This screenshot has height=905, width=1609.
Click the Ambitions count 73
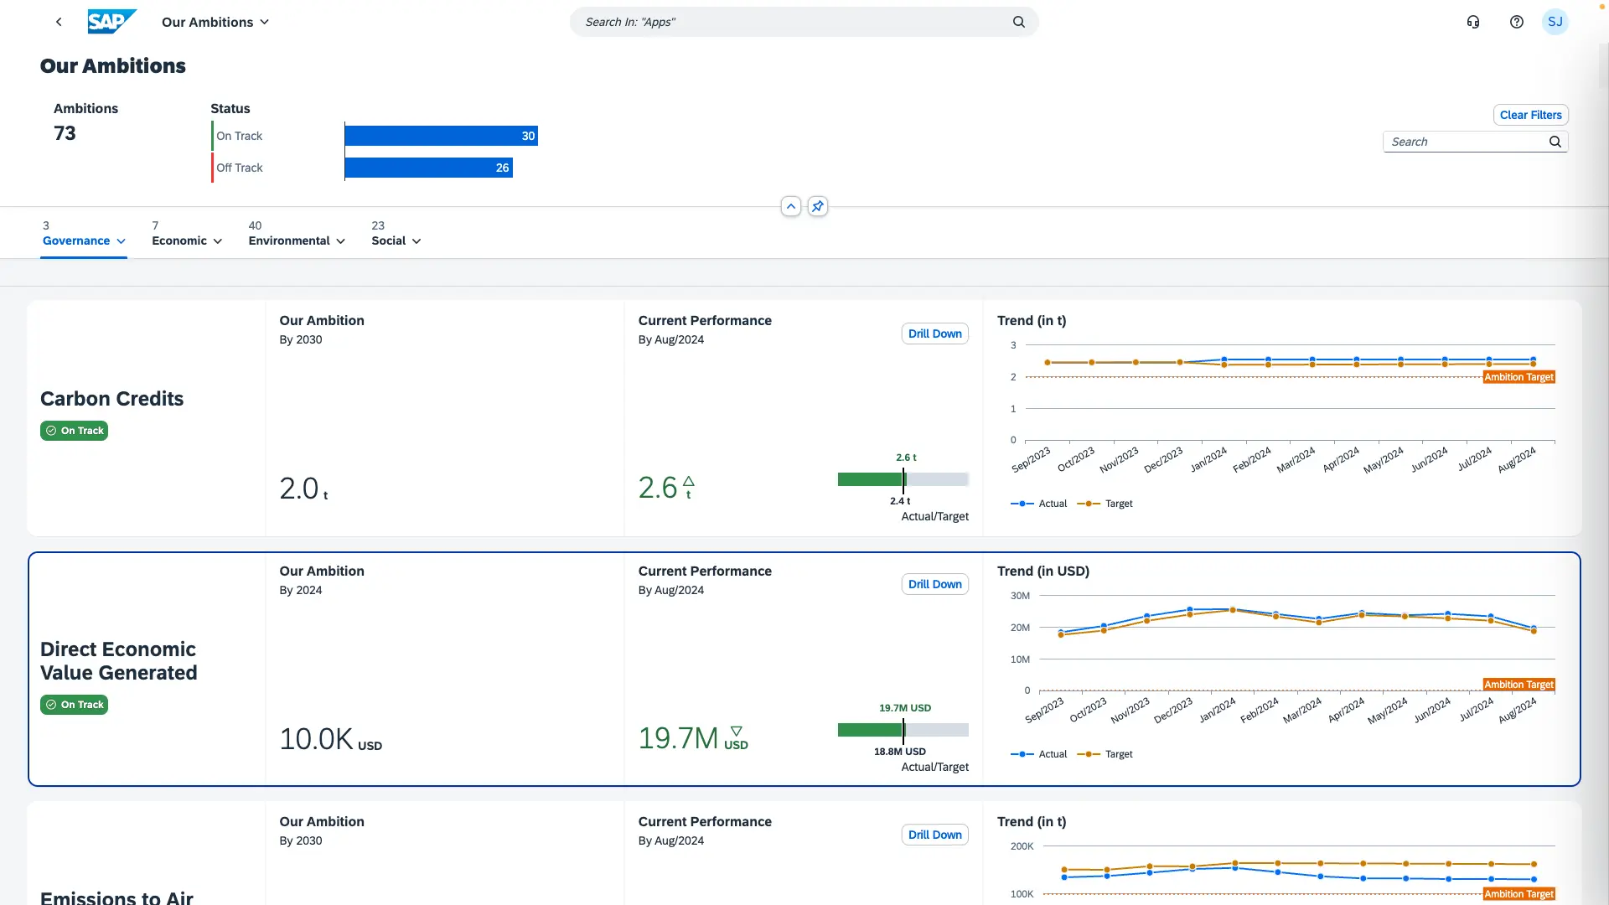click(x=65, y=133)
